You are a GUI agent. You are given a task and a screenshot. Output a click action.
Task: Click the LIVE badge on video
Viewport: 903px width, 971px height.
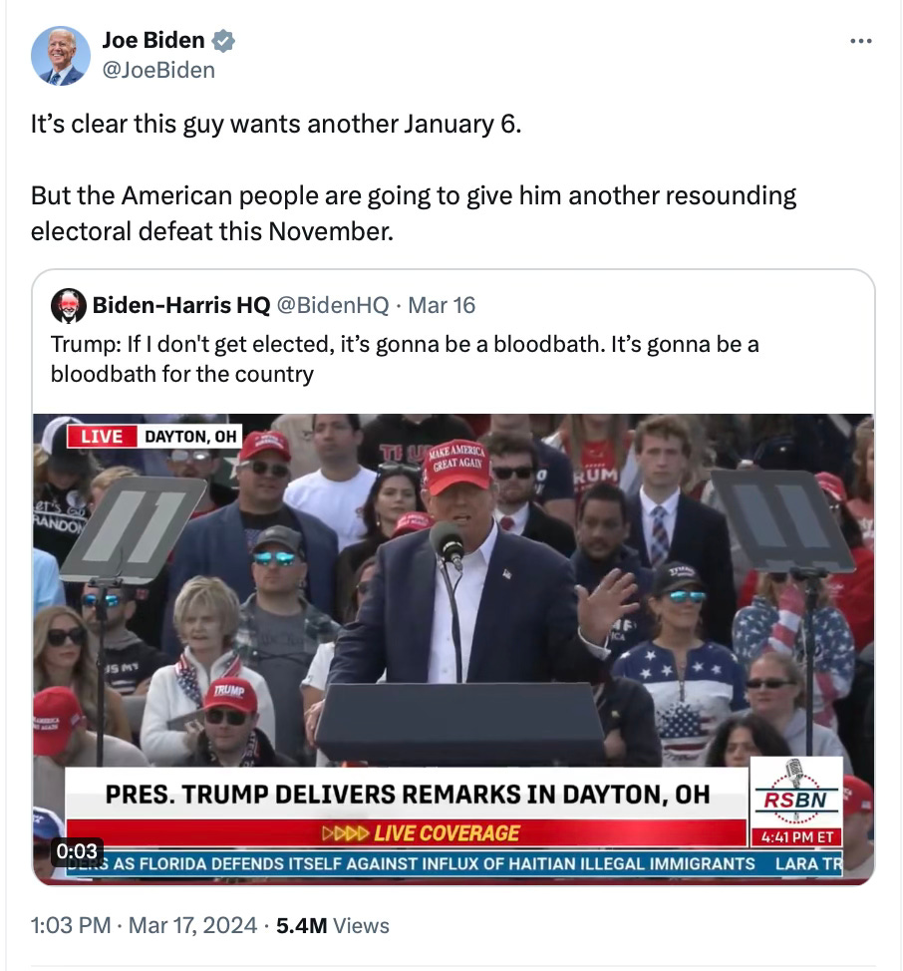pos(102,437)
